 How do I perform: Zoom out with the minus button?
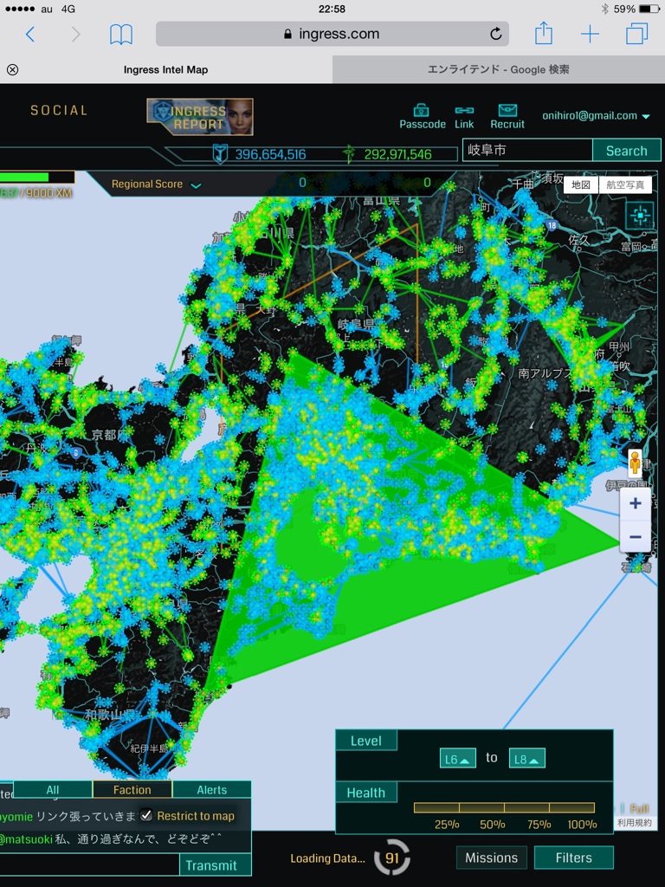click(x=635, y=537)
